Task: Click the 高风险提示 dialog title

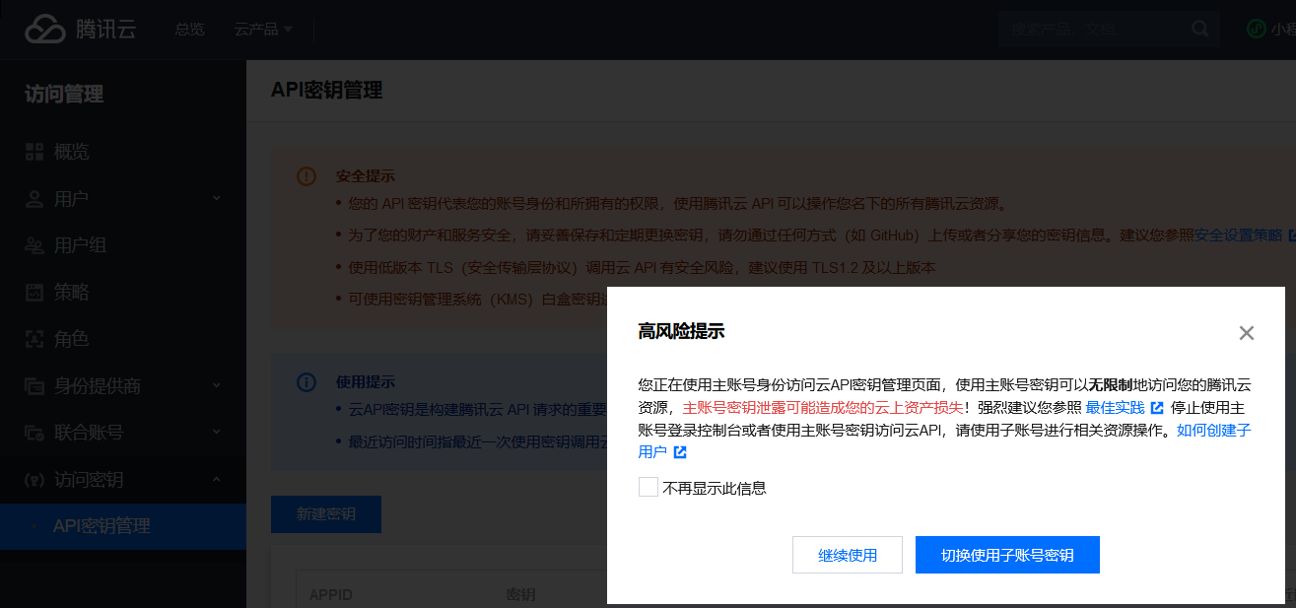Action: 682,332
